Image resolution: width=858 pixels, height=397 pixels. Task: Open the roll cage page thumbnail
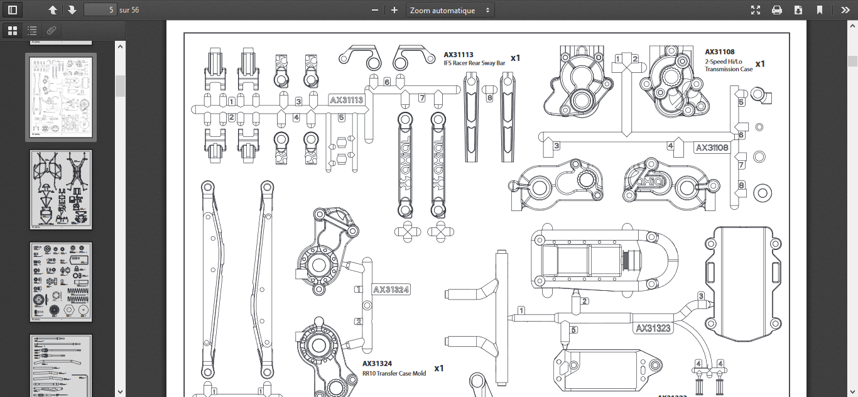point(61,189)
